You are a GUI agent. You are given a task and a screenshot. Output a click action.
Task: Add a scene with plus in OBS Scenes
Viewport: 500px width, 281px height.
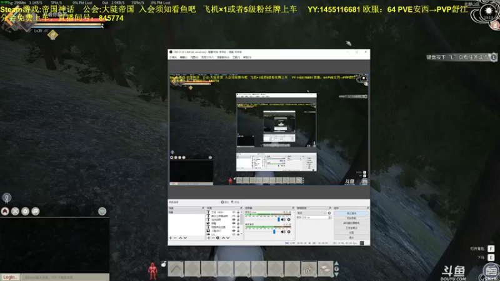(170, 238)
